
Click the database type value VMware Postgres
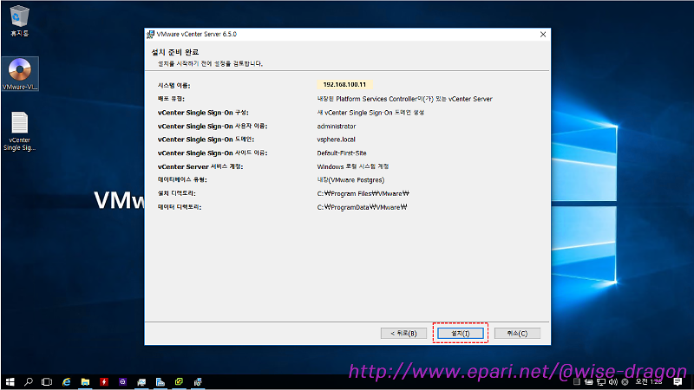click(x=350, y=180)
